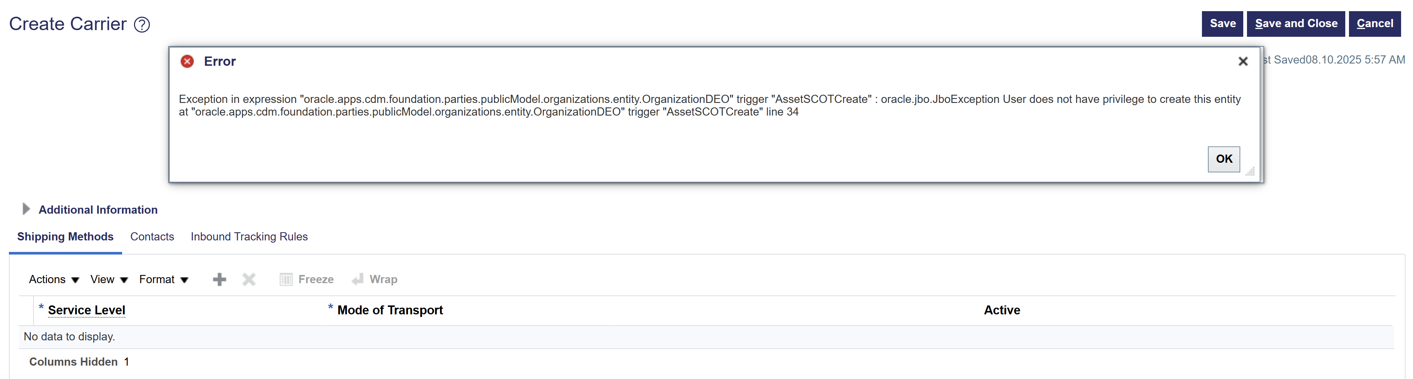Add a shipping method row with plus icon
This screenshot has height=379, width=1413.
tap(219, 279)
